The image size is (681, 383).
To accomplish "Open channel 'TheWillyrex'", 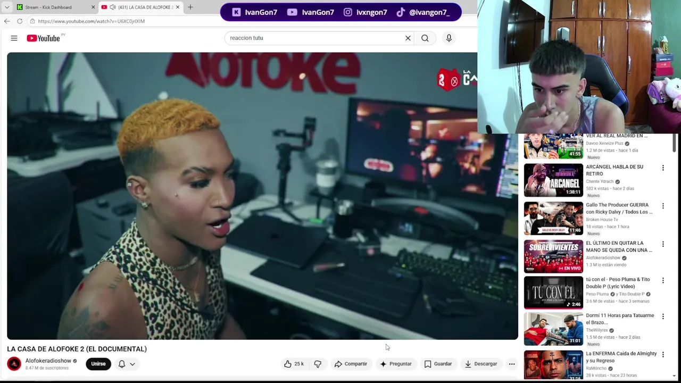I will [596, 330].
